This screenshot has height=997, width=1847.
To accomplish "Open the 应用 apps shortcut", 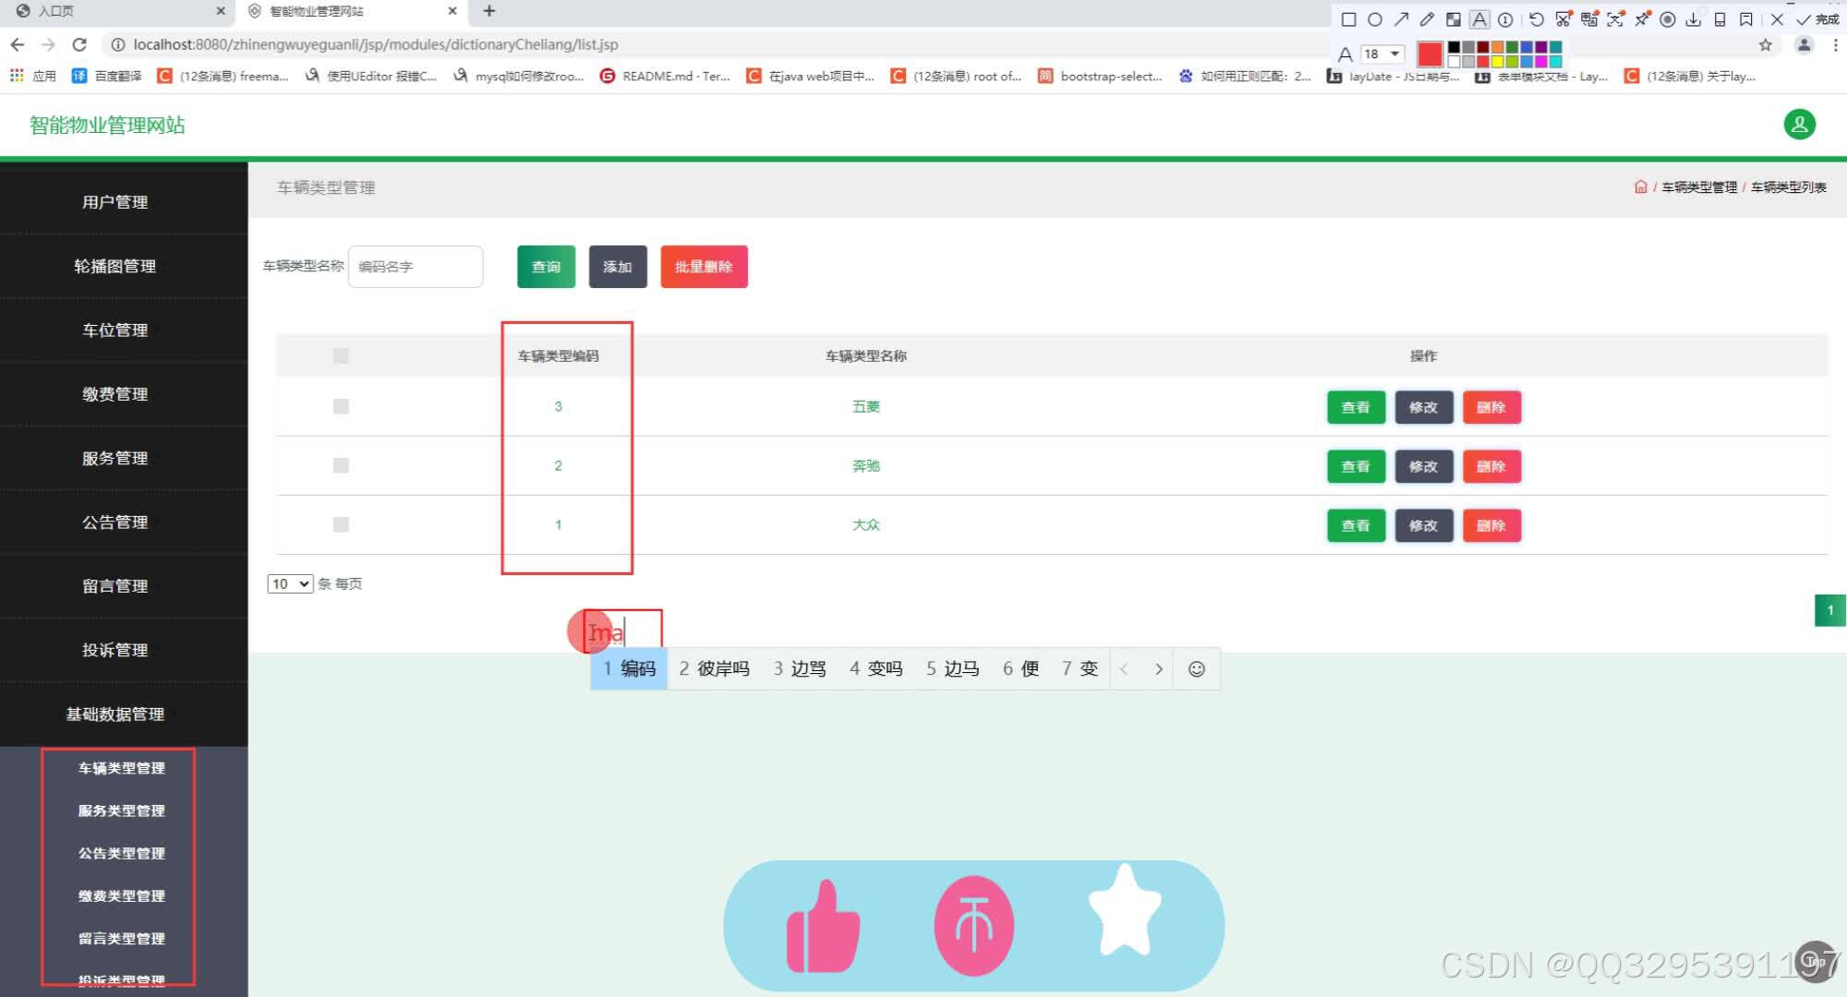I will coord(33,76).
